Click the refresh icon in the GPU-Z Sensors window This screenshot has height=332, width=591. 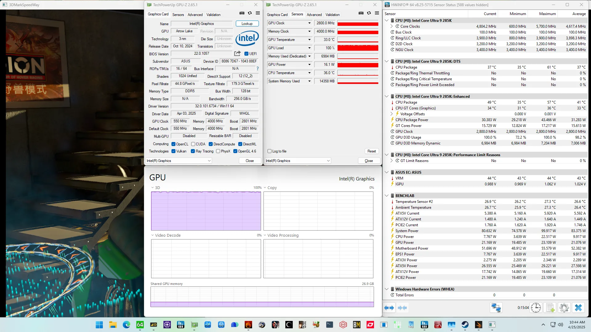(369, 13)
